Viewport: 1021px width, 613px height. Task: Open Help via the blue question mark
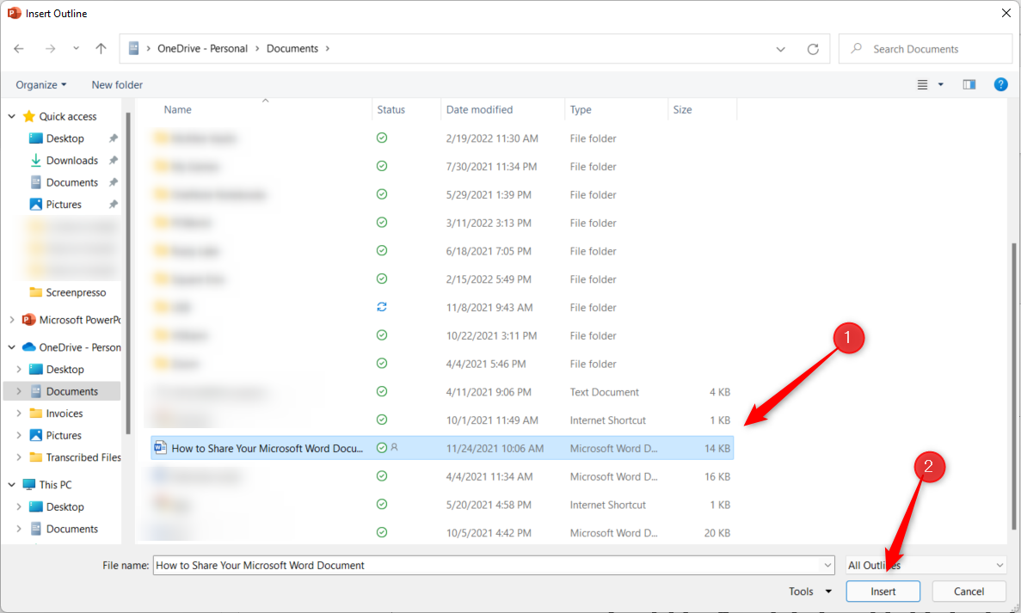1000,84
